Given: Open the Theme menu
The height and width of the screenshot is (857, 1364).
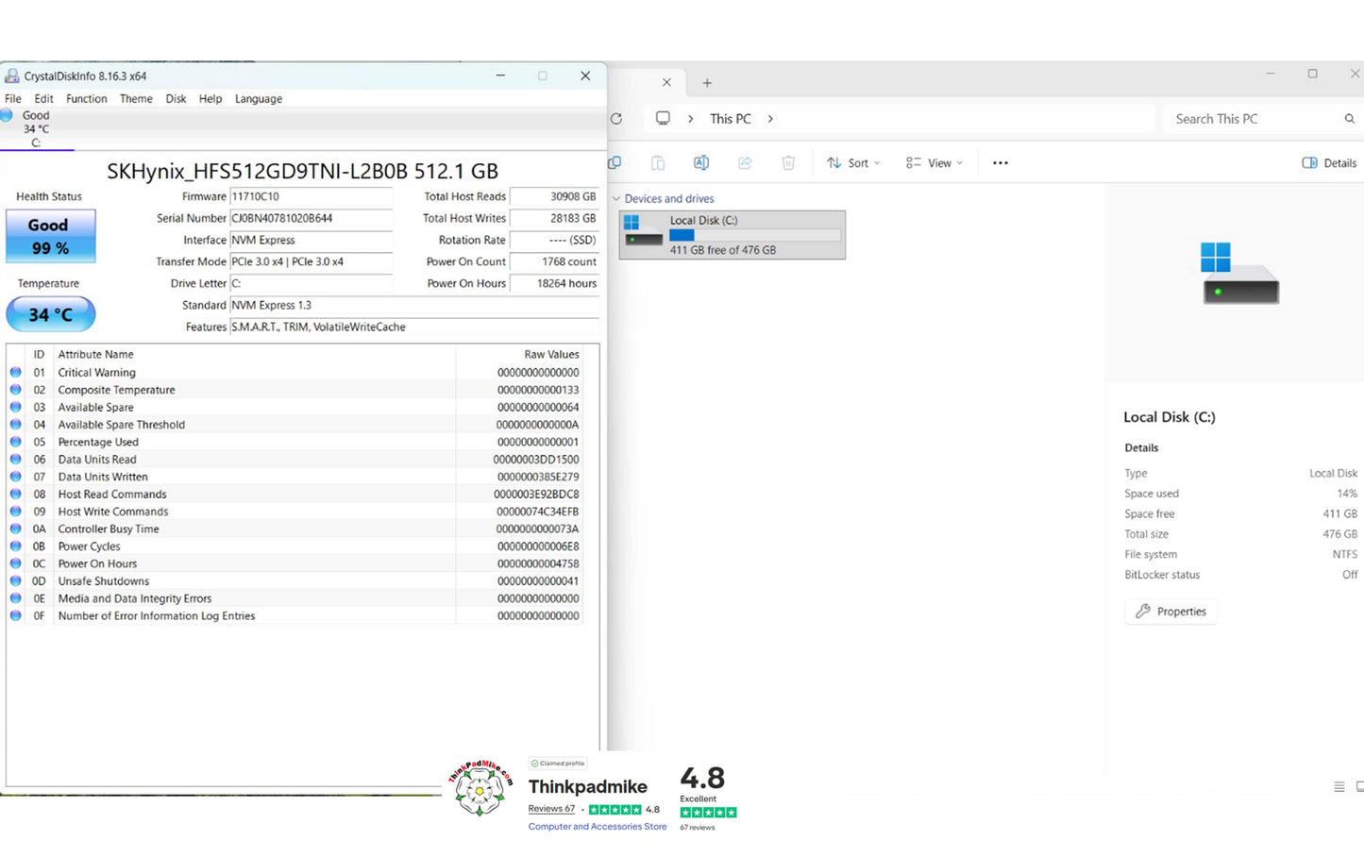Looking at the screenshot, I should click(x=136, y=99).
